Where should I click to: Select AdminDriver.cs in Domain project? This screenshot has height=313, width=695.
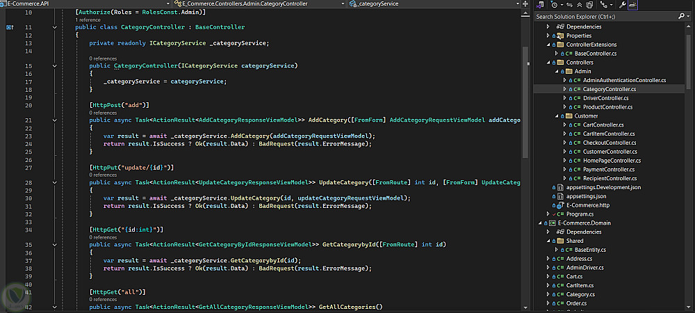[x=585, y=268]
